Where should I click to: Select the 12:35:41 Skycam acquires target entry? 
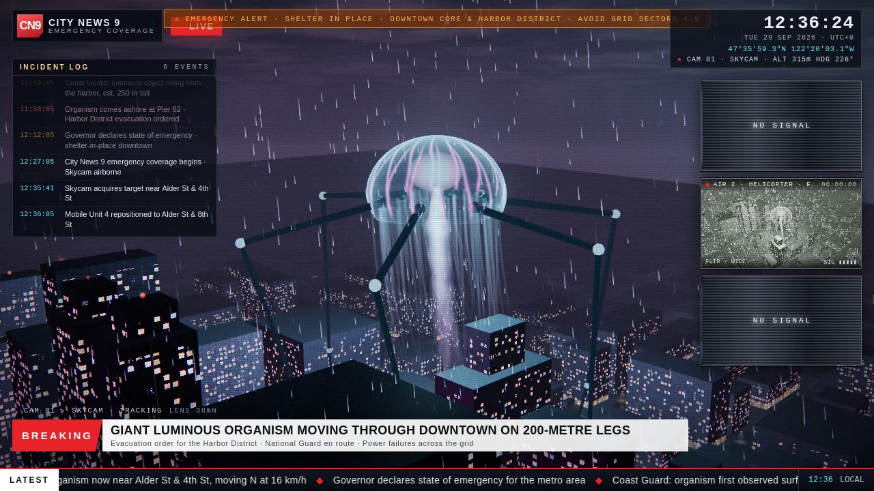click(x=115, y=193)
